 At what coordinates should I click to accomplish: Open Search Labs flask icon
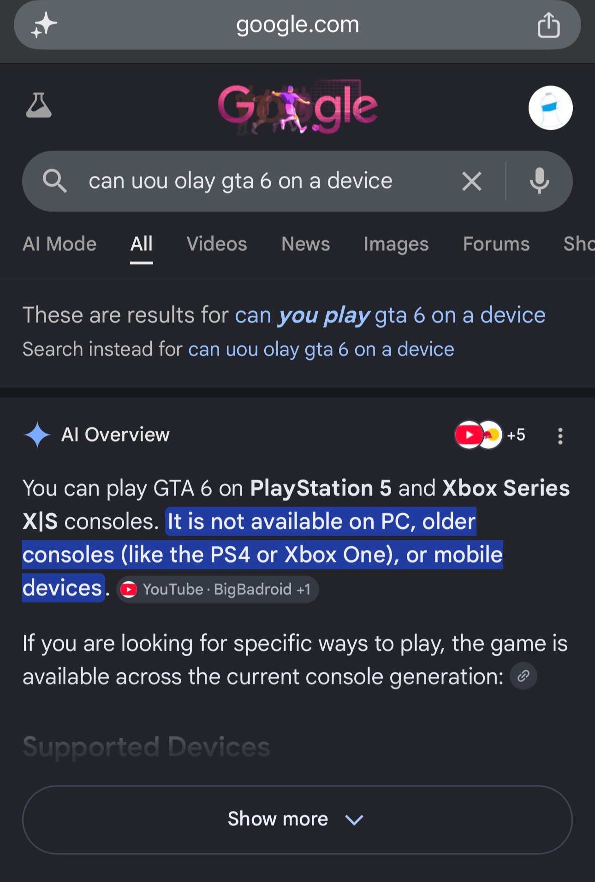pos(39,105)
